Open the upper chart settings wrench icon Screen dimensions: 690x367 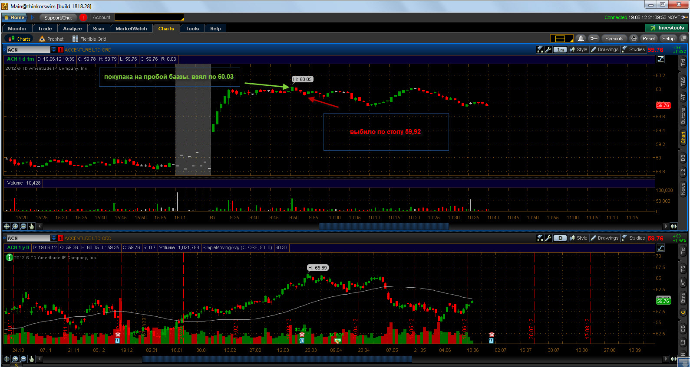click(548, 50)
